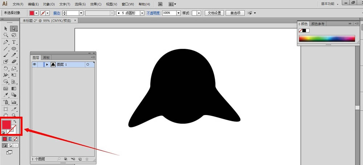Pick the Magic Wand tool
363x165 pixels.
[6, 35]
